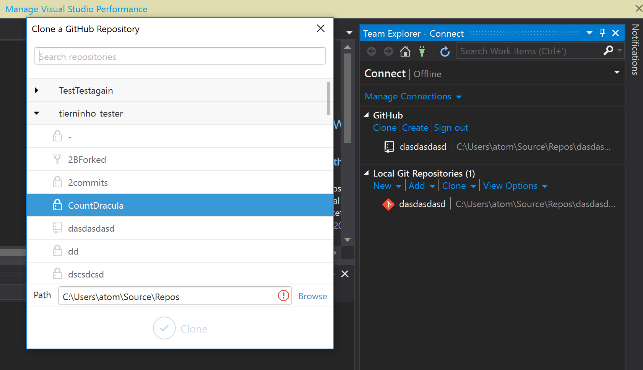Click the Refresh icon in Team Explorer toolbar
Viewport: 643px width, 370px height.
coord(445,51)
